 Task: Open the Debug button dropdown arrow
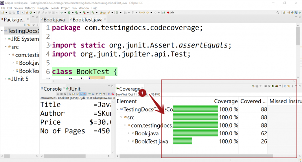pos(65,13)
